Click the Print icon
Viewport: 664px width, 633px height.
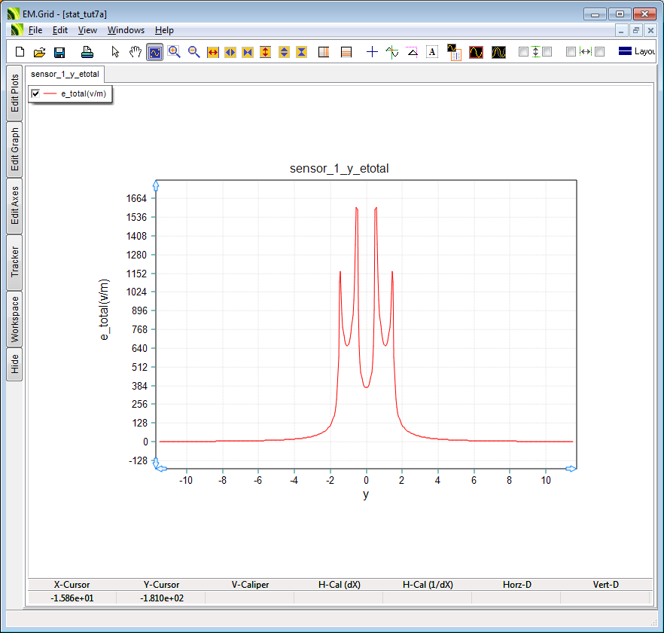click(x=87, y=52)
